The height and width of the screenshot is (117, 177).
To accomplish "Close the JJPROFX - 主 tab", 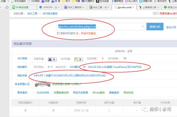I will tap(59, 7).
